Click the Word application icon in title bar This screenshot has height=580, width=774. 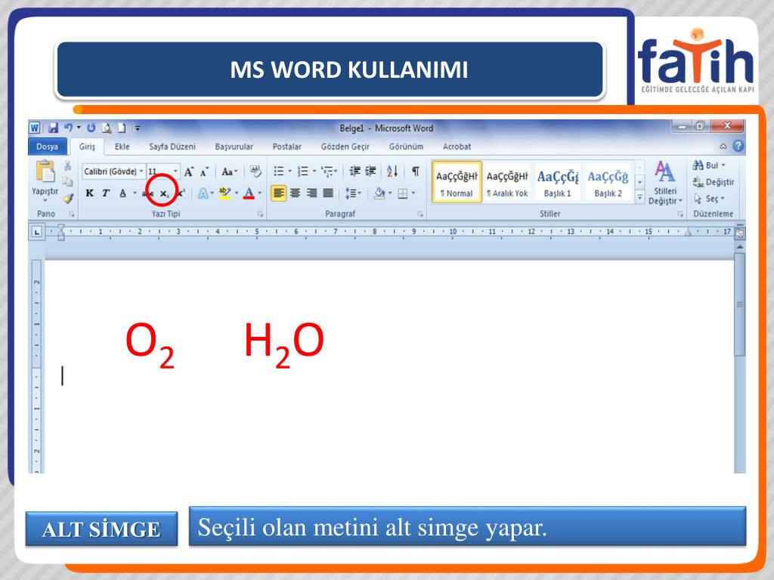pyautogui.click(x=34, y=128)
